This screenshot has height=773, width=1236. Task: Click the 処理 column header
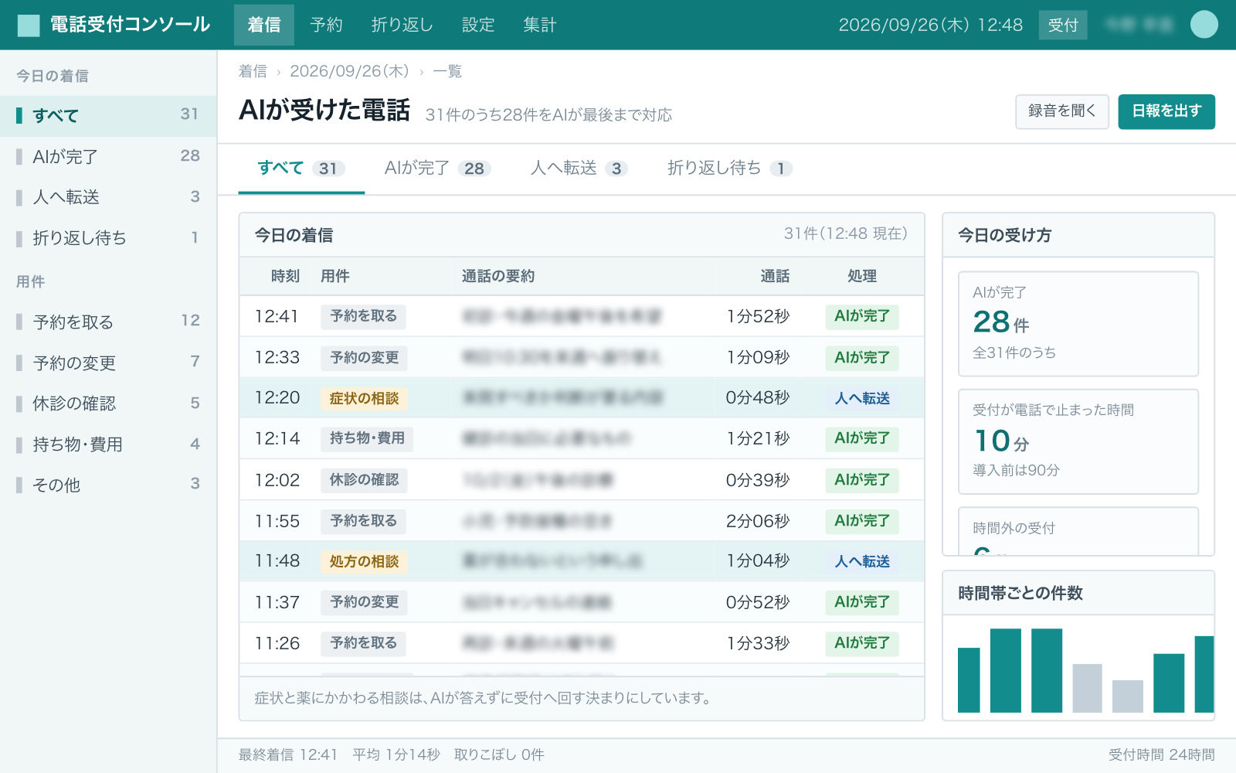coord(862,276)
